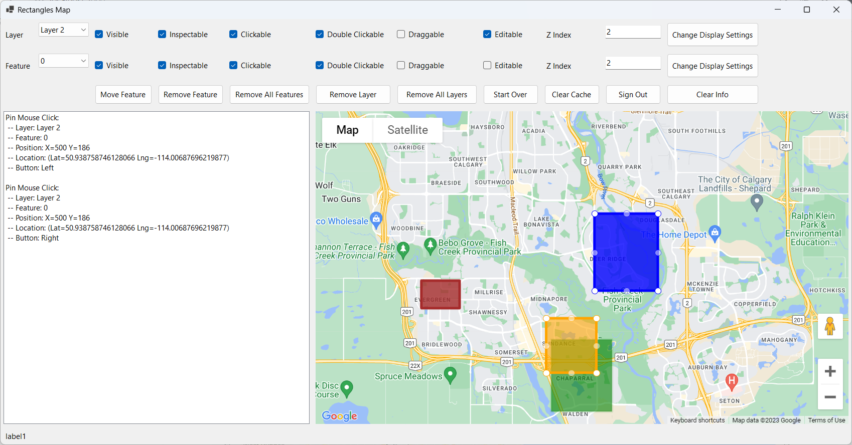Expand the Feature index dropdown
This screenshot has width=852, height=445.
click(64, 61)
